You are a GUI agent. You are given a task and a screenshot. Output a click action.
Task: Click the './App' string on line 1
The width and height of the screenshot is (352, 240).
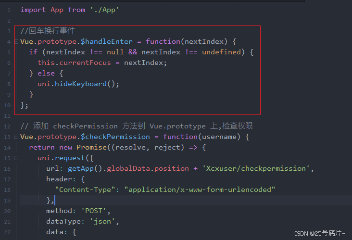(104, 10)
